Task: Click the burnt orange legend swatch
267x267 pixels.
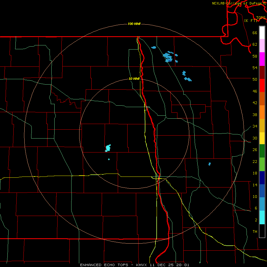Action: pyautogui.click(x=262, y=98)
